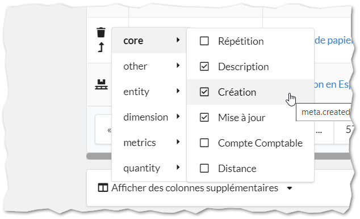Enable the Compte Comptable column
360x219 pixels.
(x=204, y=143)
